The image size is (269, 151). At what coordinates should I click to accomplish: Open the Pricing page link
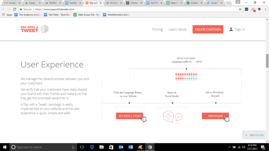(157, 29)
